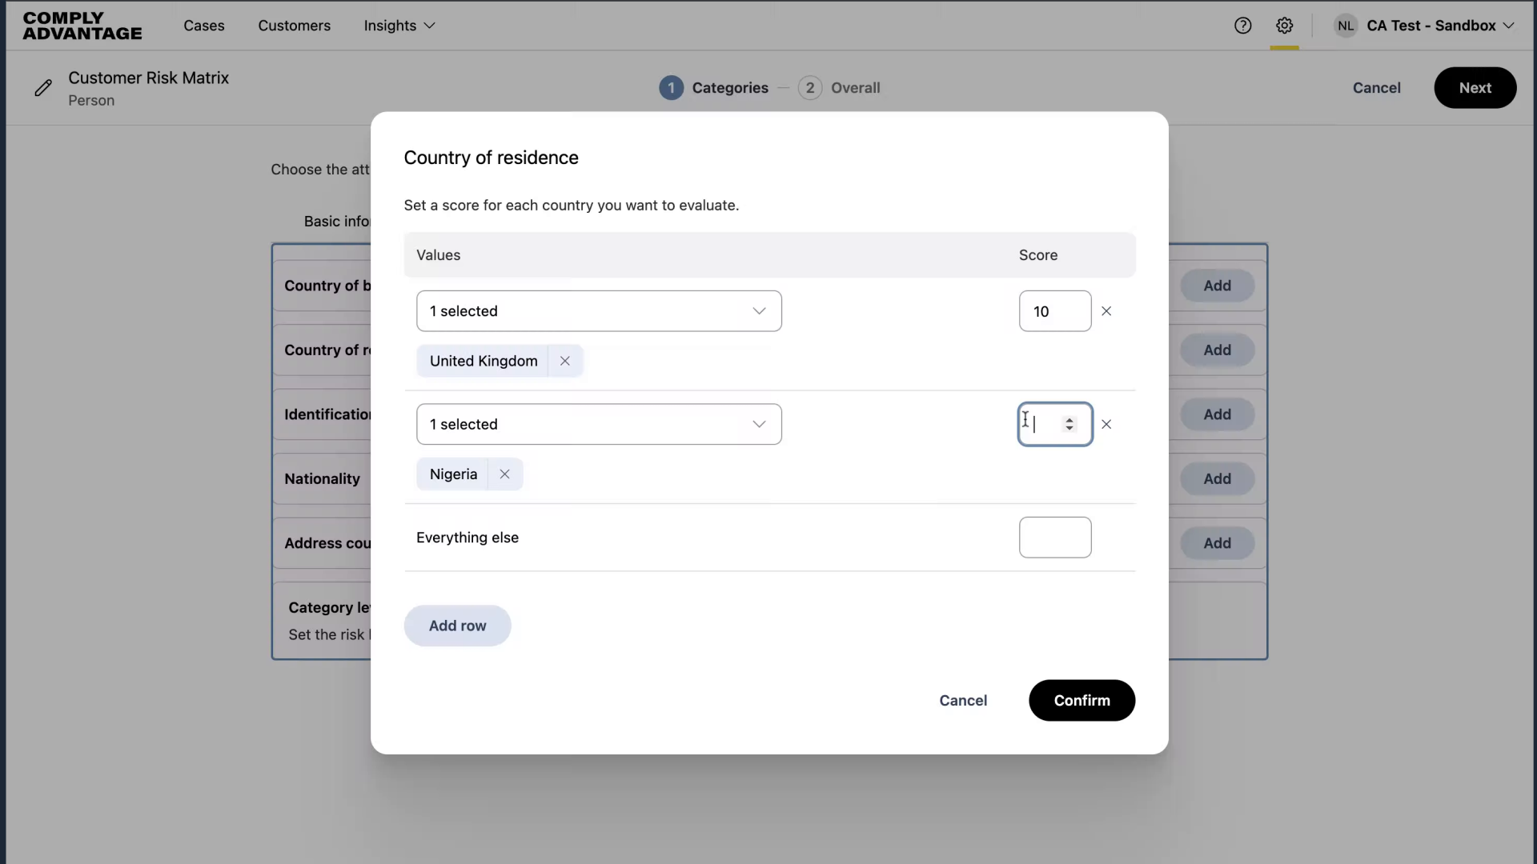
Task: Delete the Nigeria score row via X icon
Action: (1106, 424)
